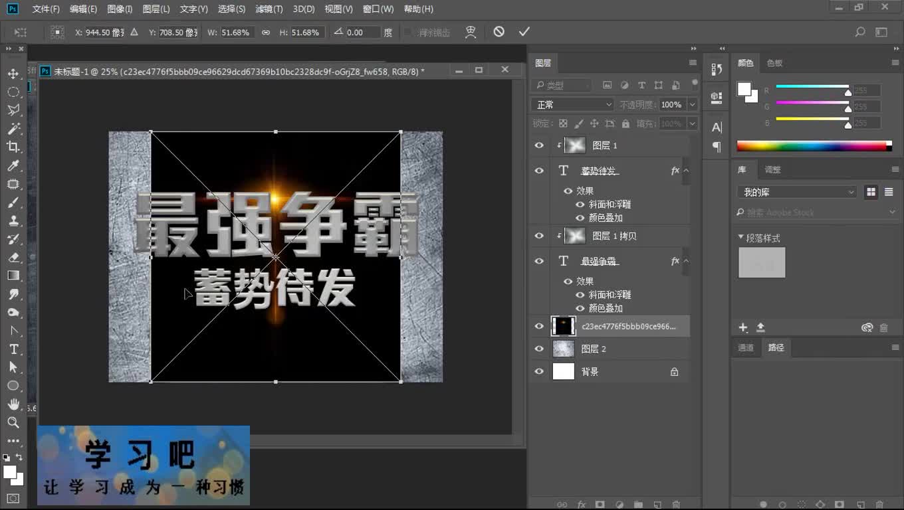Select the Zoom tool in the toolbar

pyautogui.click(x=14, y=420)
